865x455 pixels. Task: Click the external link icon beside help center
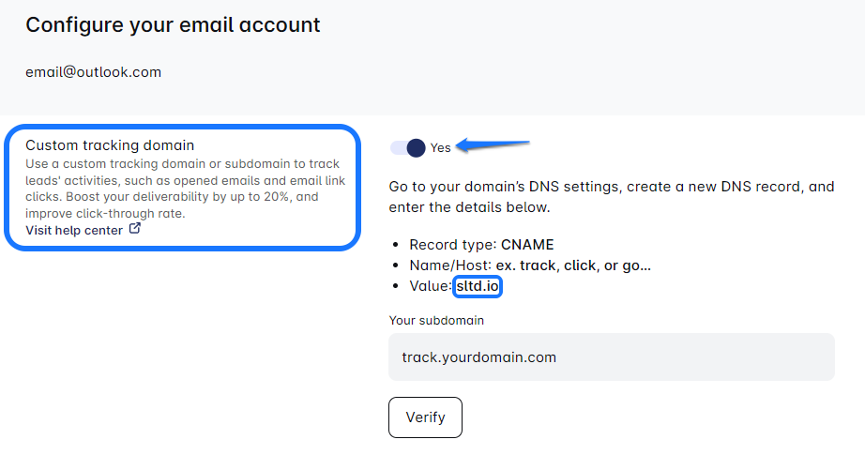135,229
